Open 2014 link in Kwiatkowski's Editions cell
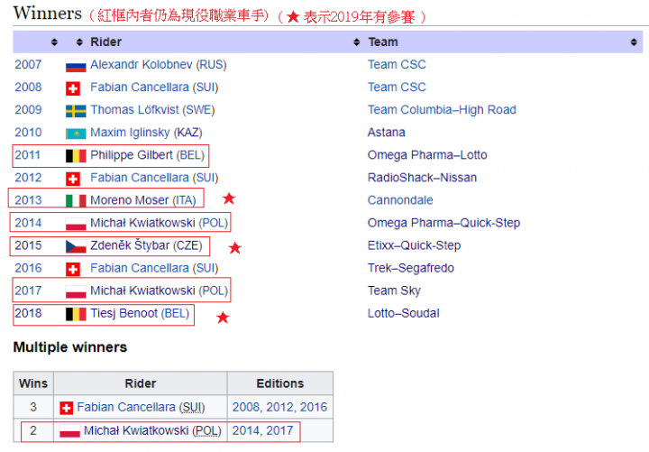Image resolution: width=649 pixels, height=452 pixels. pyautogui.click(x=246, y=431)
